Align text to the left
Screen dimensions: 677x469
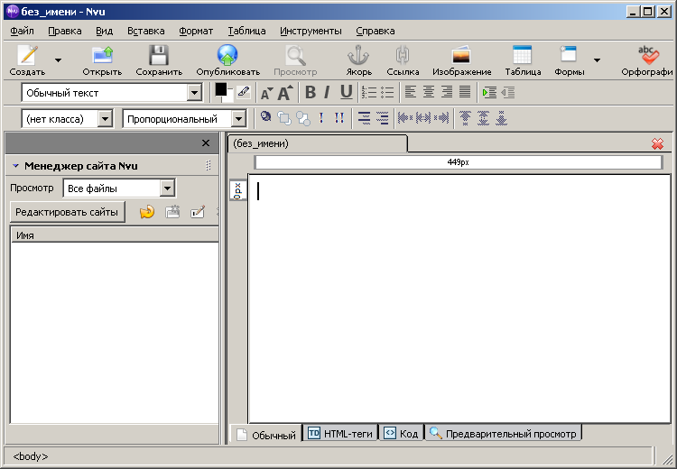pos(411,91)
